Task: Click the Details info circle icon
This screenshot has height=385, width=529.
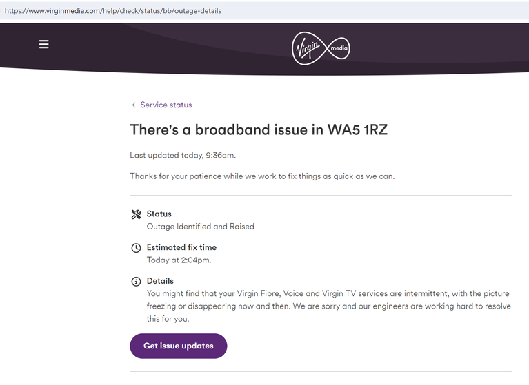Action: point(136,282)
